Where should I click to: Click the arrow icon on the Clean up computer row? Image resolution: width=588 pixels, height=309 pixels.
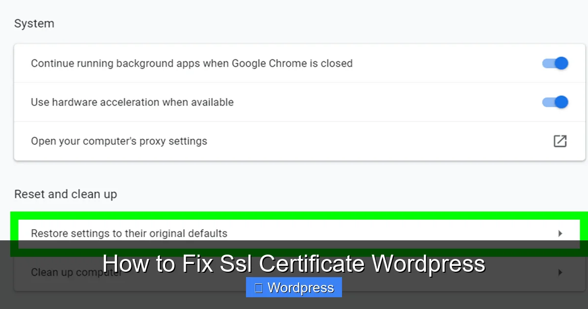(560, 272)
